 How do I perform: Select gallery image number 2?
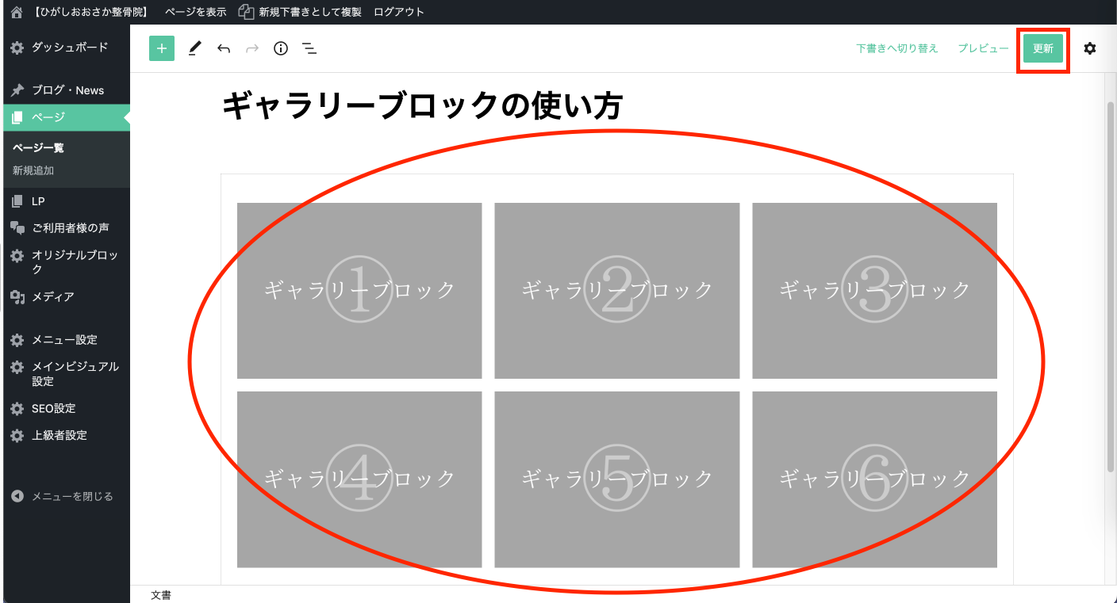click(616, 291)
